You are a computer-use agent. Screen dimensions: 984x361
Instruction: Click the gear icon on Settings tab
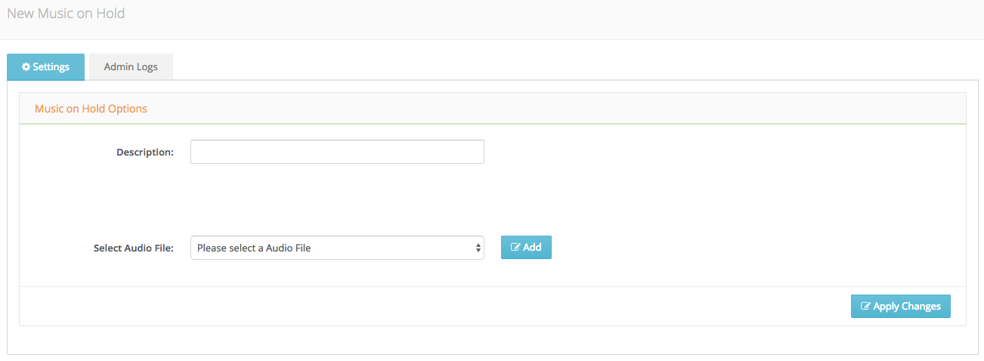click(x=26, y=66)
